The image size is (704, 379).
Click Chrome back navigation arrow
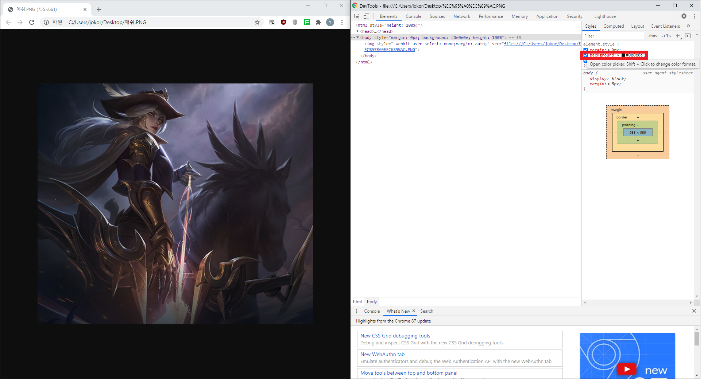8,22
